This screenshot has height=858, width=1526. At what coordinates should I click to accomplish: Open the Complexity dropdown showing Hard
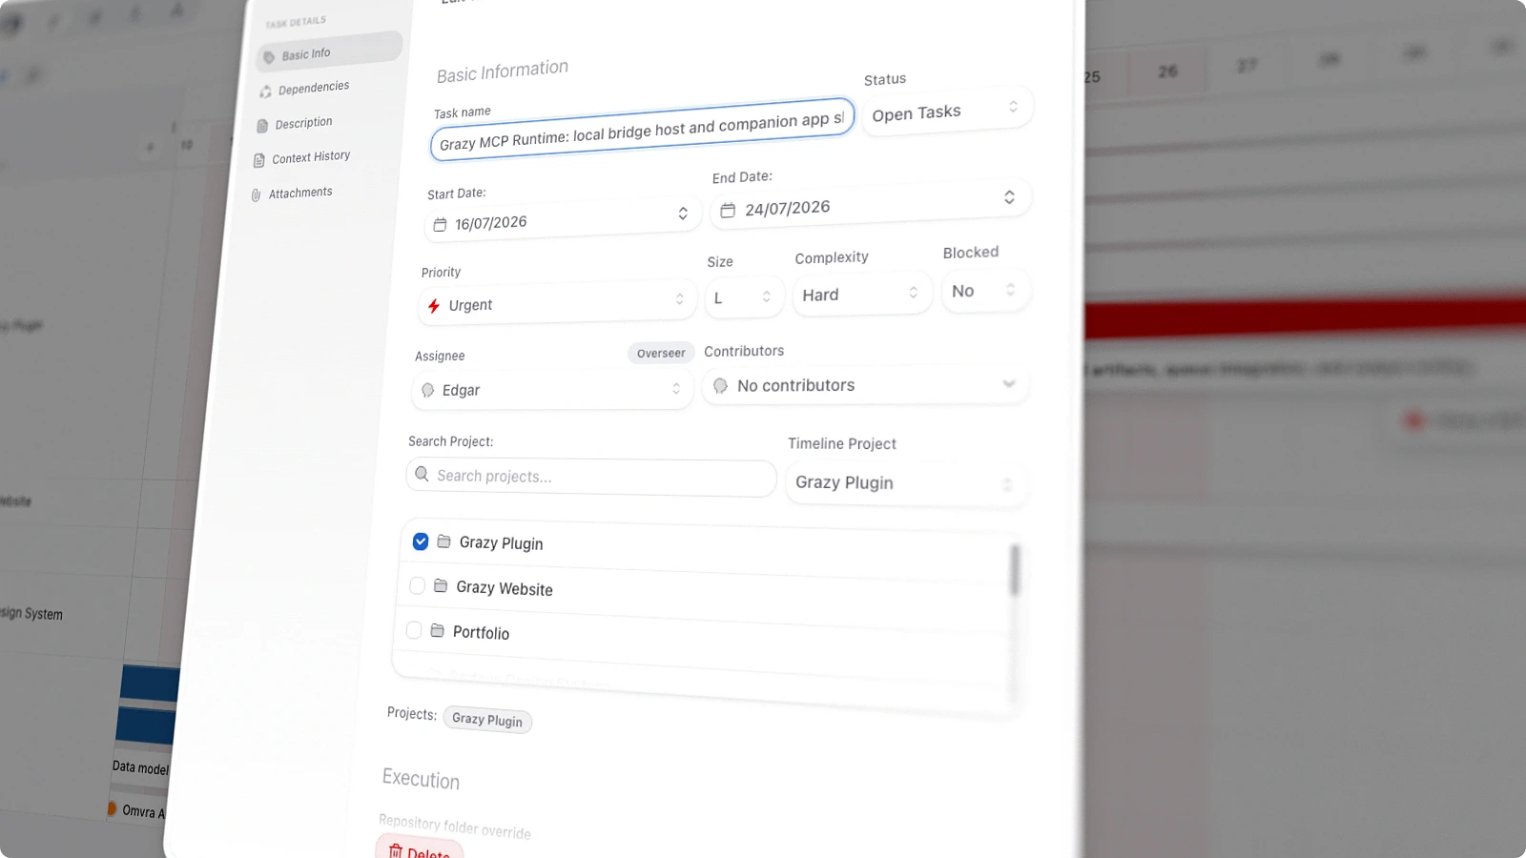[x=861, y=294]
